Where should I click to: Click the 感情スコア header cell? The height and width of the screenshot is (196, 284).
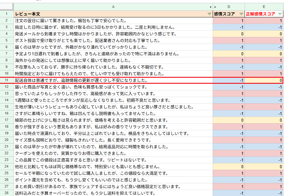229,14
